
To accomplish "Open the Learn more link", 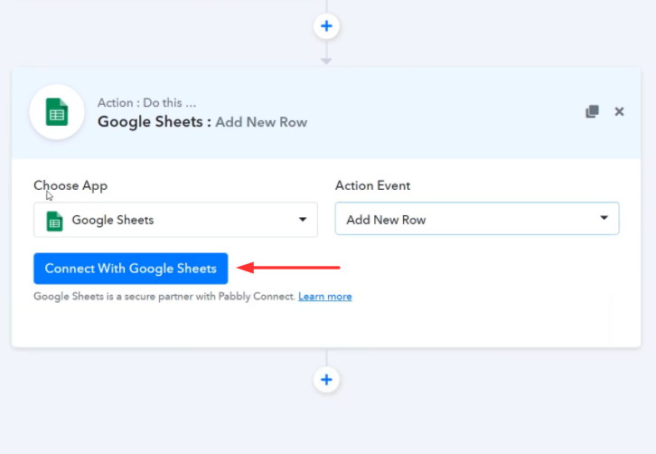I will point(325,297).
